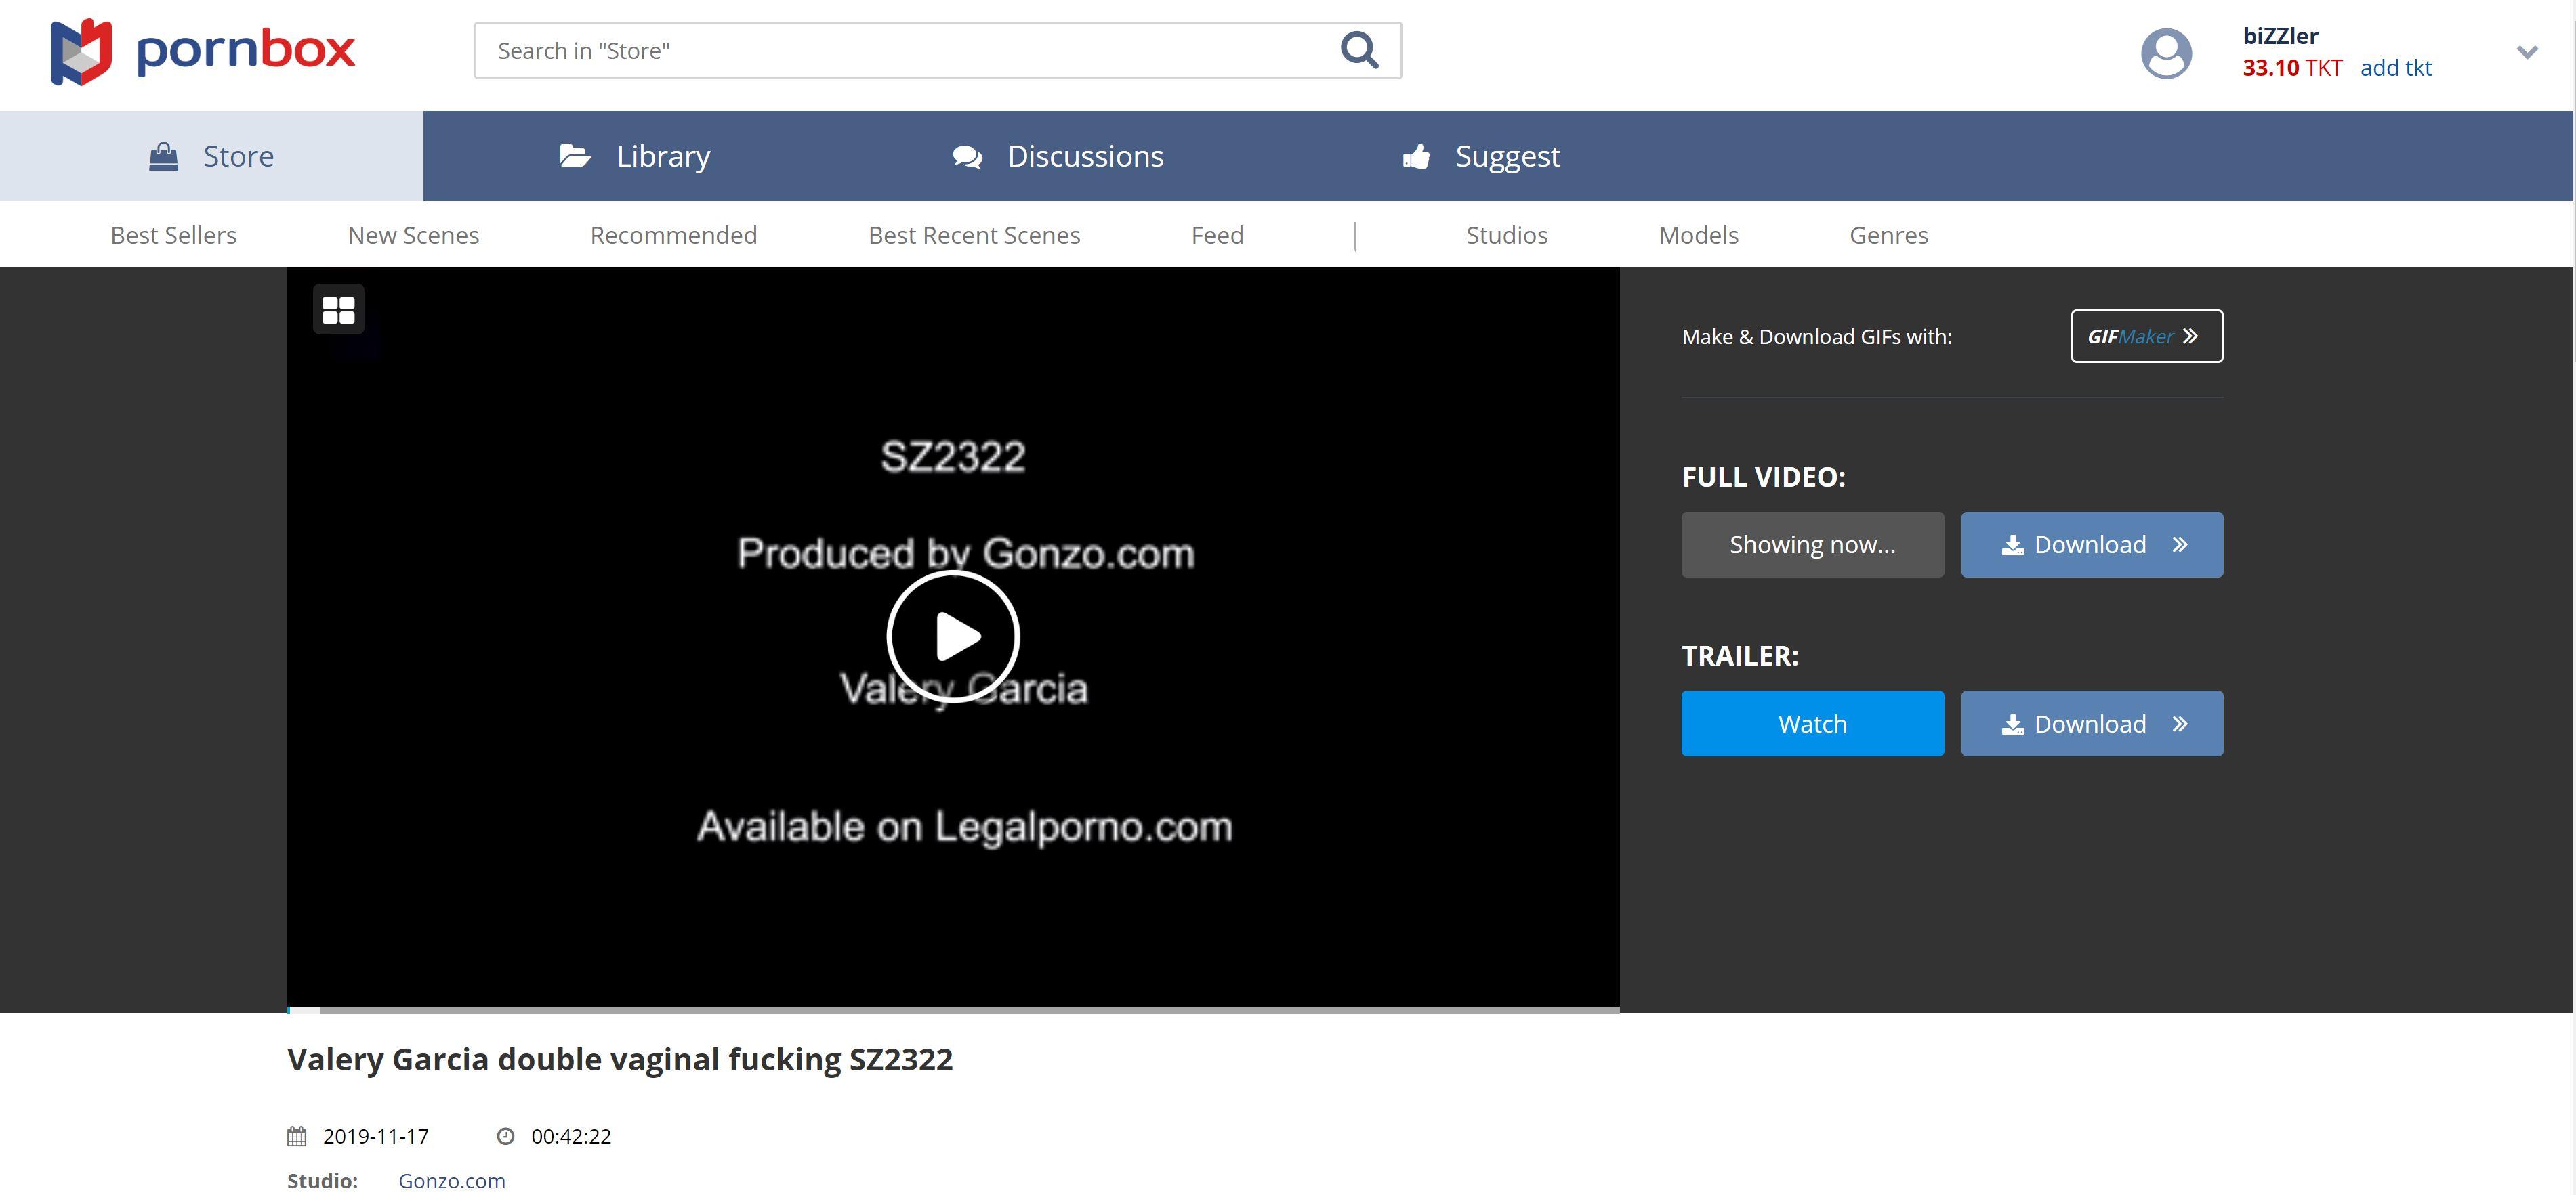Click the pornbox logo
Screen dimensions: 2576x1195
tap(203, 51)
